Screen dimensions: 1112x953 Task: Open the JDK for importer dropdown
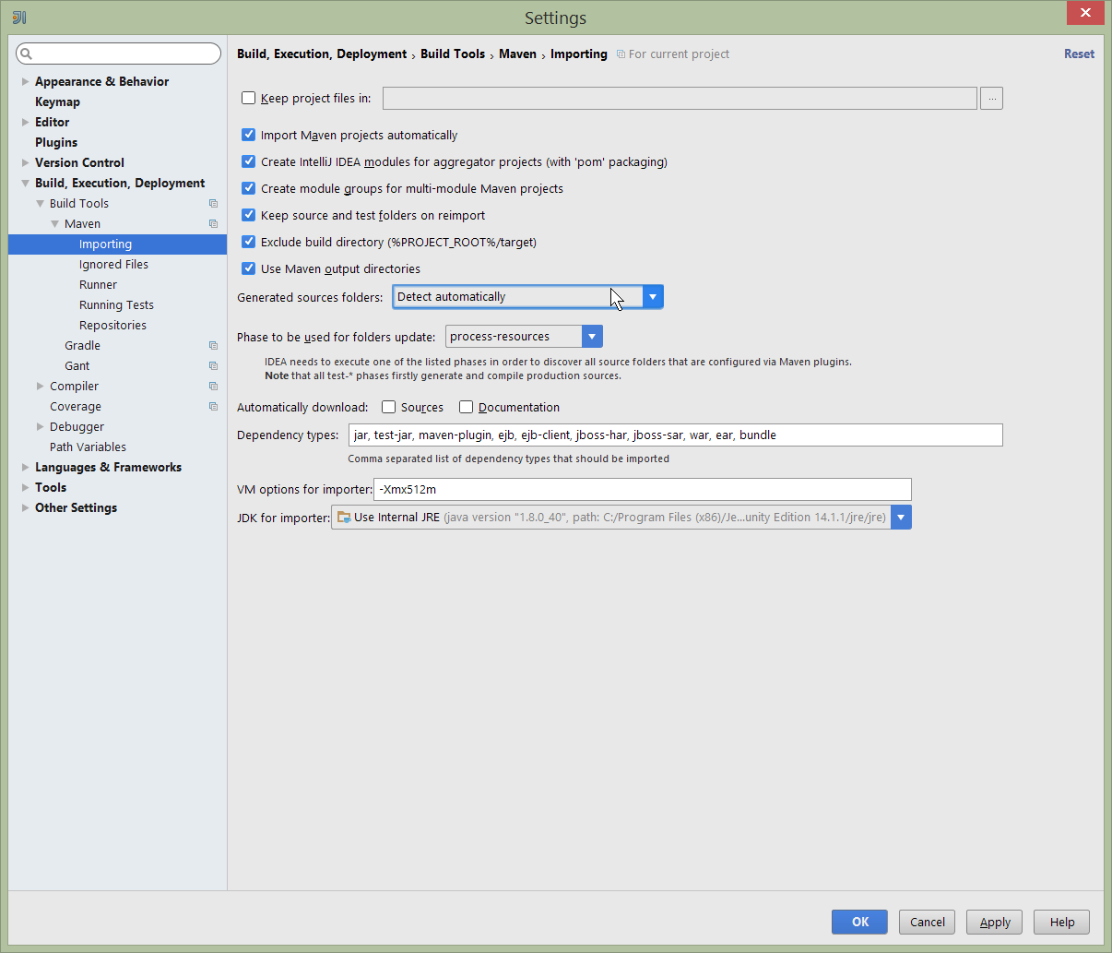pos(901,518)
